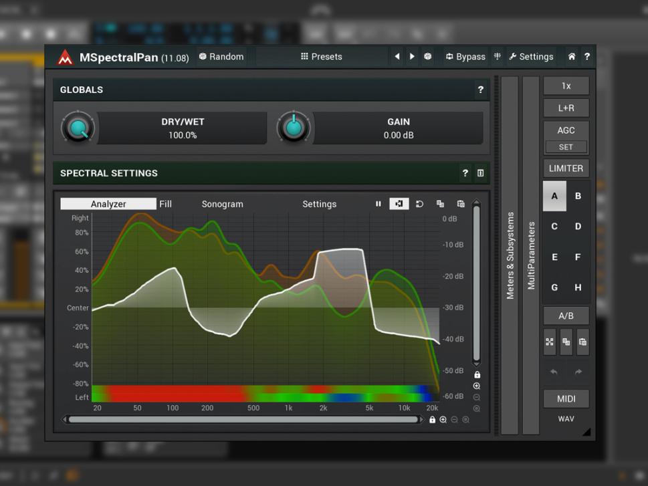Load the previous preset with left arrow
The width and height of the screenshot is (648, 486).
[x=397, y=57]
